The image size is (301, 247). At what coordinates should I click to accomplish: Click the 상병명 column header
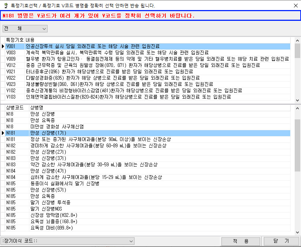click(x=38, y=108)
